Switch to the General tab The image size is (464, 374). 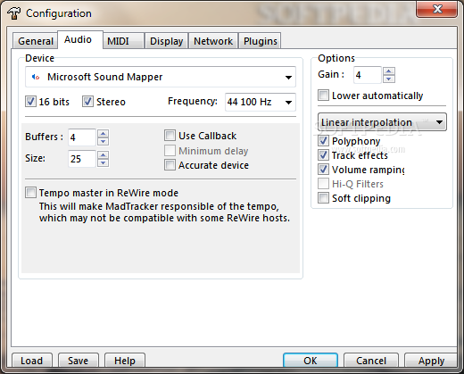point(36,41)
